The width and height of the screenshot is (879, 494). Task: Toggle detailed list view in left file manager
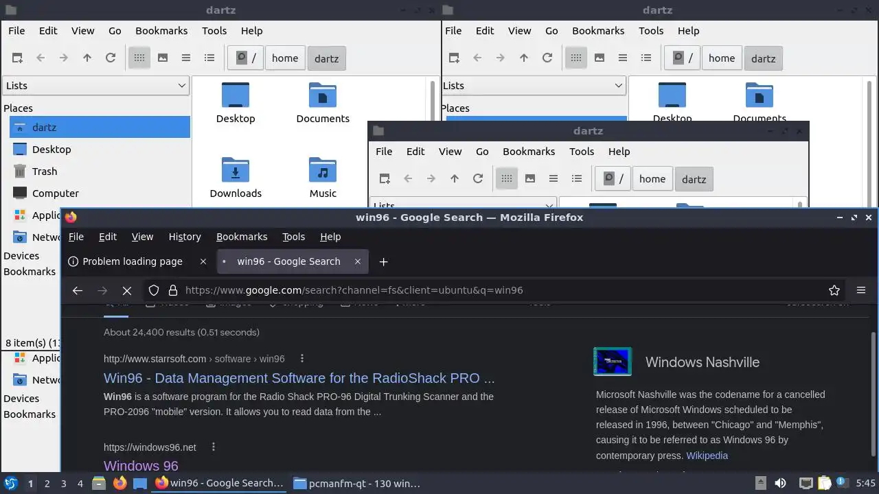click(x=209, y=58)
